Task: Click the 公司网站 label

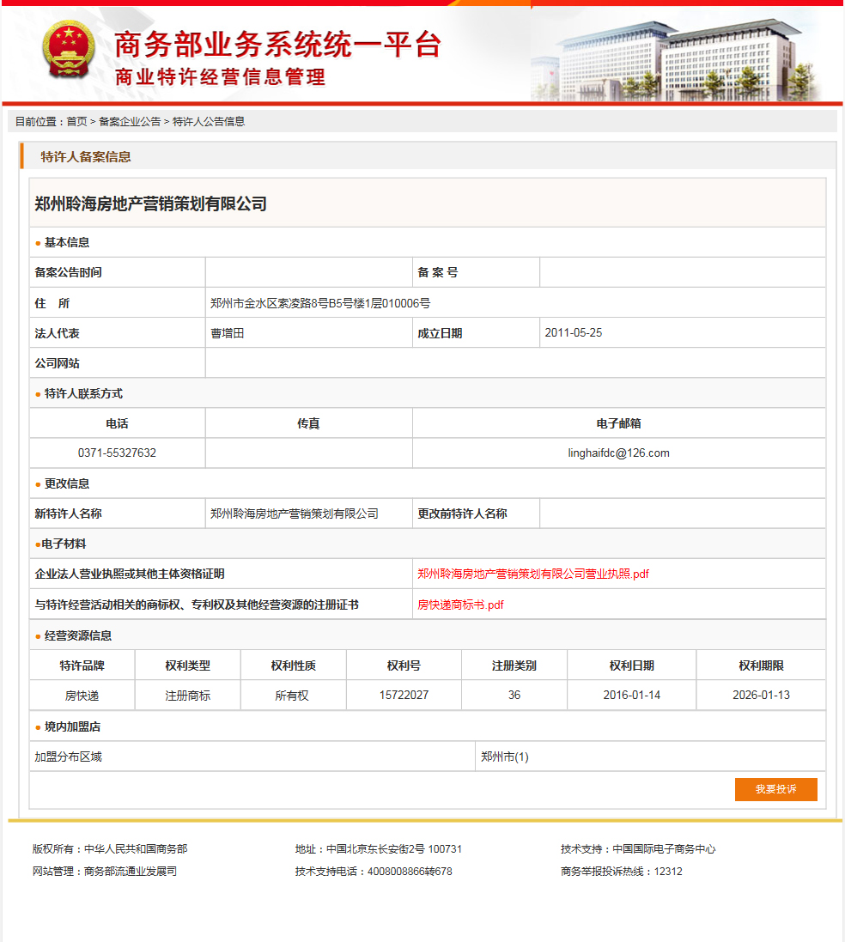Action: pos(57,363)
